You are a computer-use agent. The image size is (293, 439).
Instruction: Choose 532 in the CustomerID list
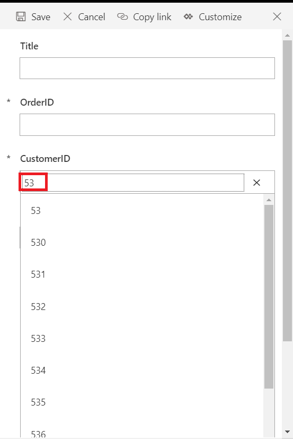coord(142,307)
